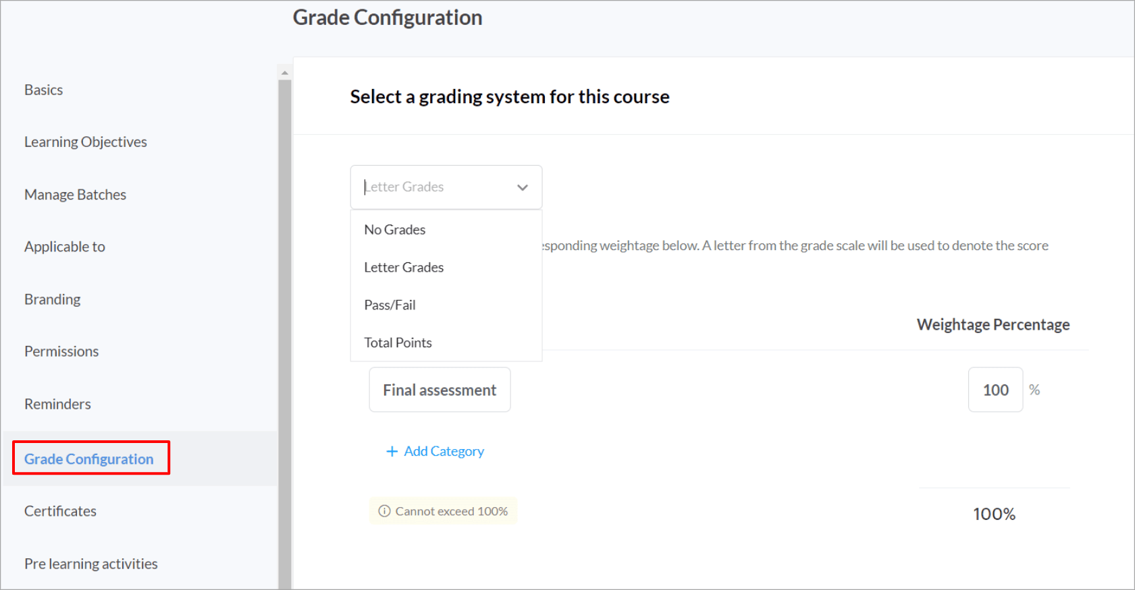Click the Final assessment category name box
The height and width of the screenshot is (590, 1135).
point(440,390)
